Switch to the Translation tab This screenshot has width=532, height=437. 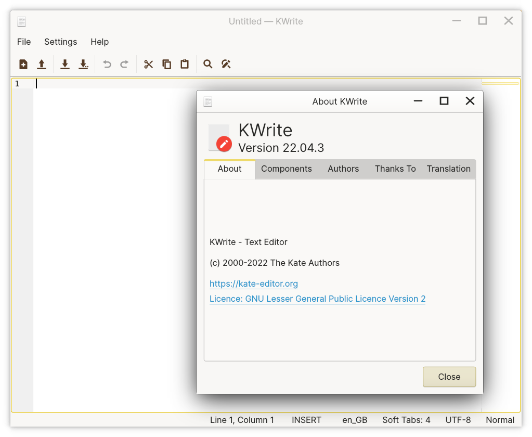[449, 169]
